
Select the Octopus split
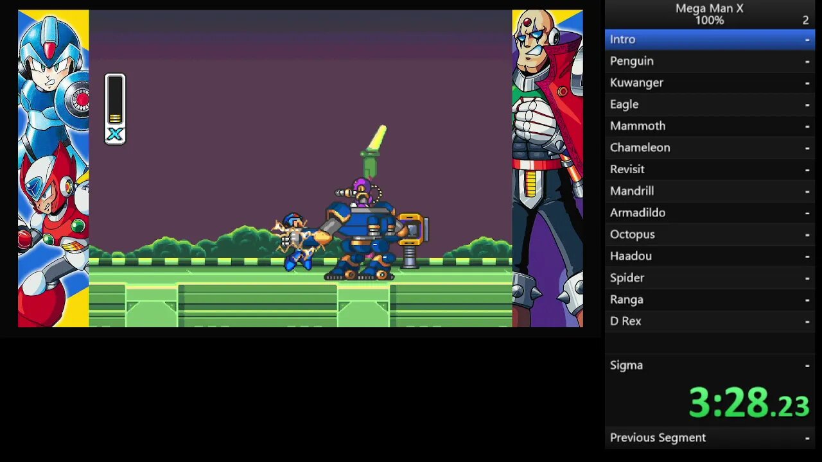pyautogui.click(x=710, y=235)
